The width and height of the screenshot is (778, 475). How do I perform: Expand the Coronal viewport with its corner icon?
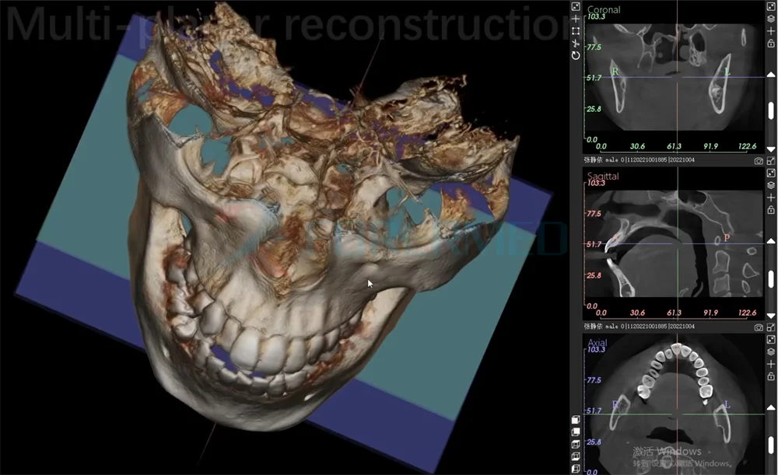pos(770,6)
